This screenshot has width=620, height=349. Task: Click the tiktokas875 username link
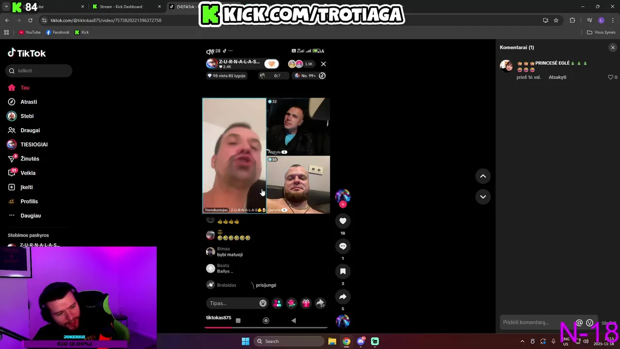(218, 317)
